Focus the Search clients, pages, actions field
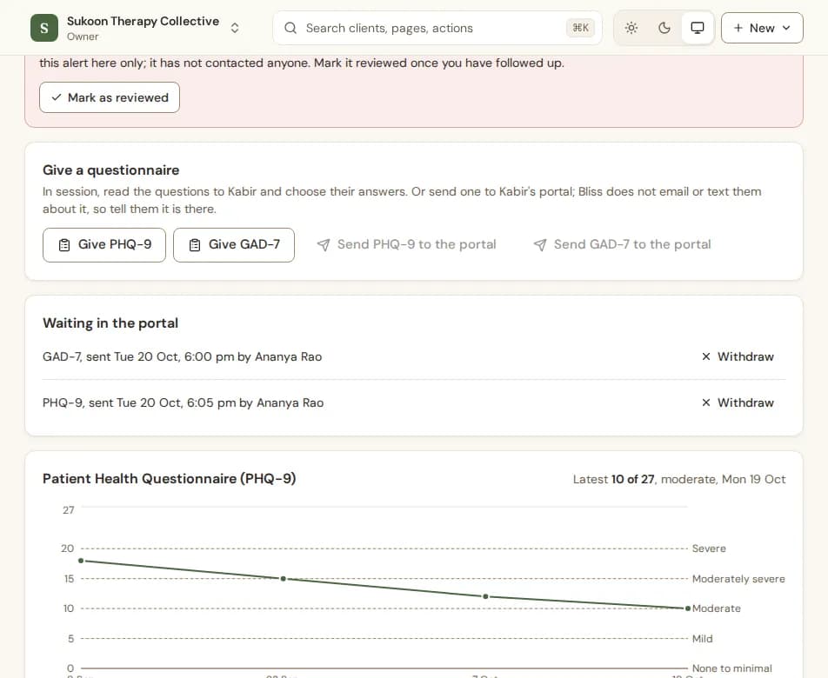Viewport: 828px width, 678px height. coord(437,28)
